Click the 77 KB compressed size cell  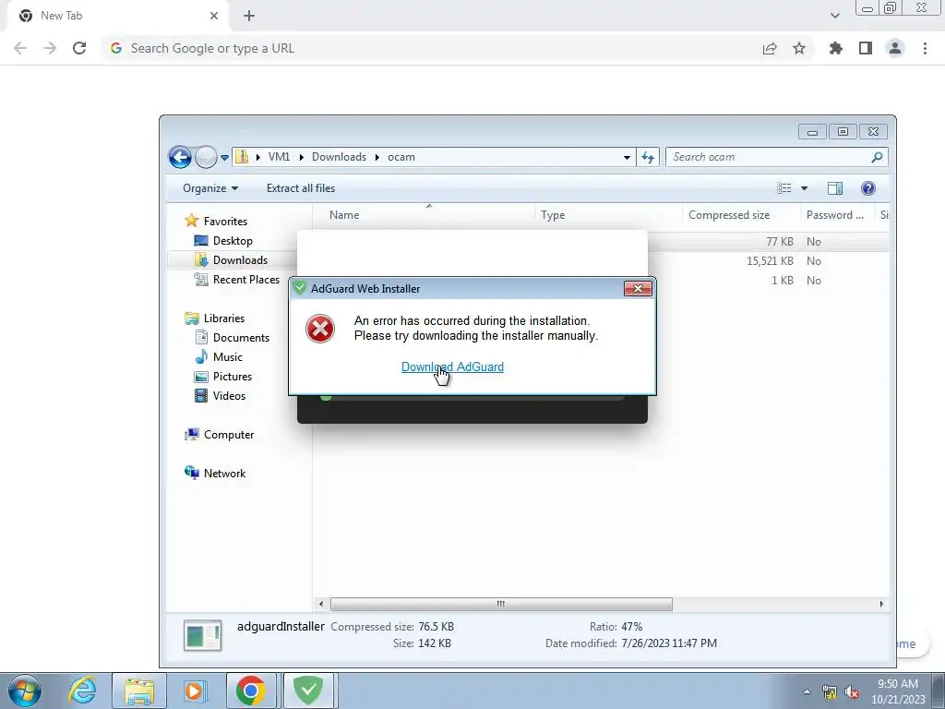coord(779,242)
